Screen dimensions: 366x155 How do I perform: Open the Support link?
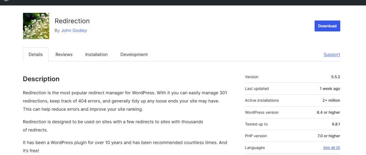(x=332, y=55)
